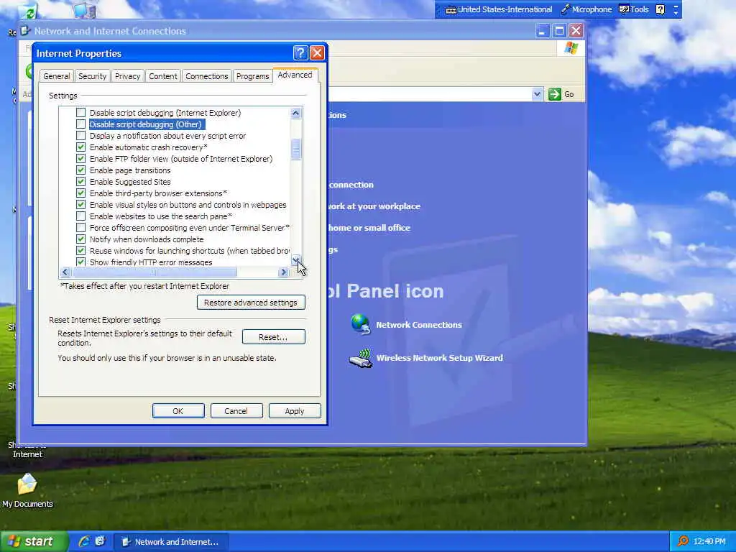Open the Start menu
Image resolution: width=736 pixels, height=552 pixels.
coord(34,541)
